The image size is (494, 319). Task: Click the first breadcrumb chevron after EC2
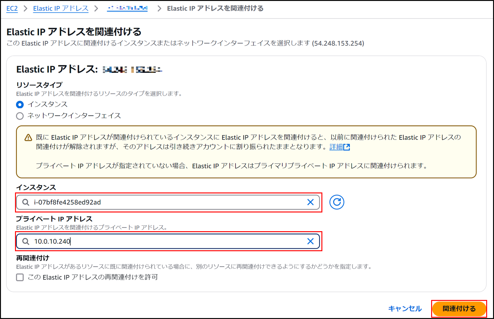point(25,8)
